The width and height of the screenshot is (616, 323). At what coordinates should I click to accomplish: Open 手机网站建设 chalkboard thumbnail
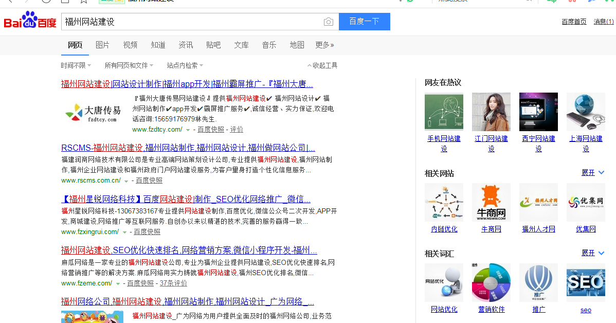(x=444, y=112)
